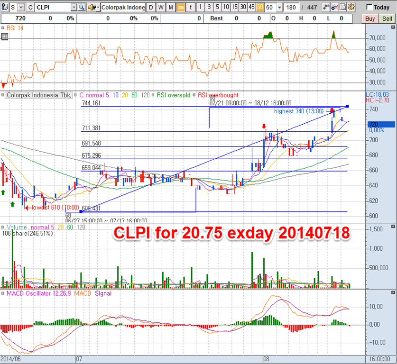Open the indicator line settings icon
The image size is (397, 364).
click(x=334, y=7)
